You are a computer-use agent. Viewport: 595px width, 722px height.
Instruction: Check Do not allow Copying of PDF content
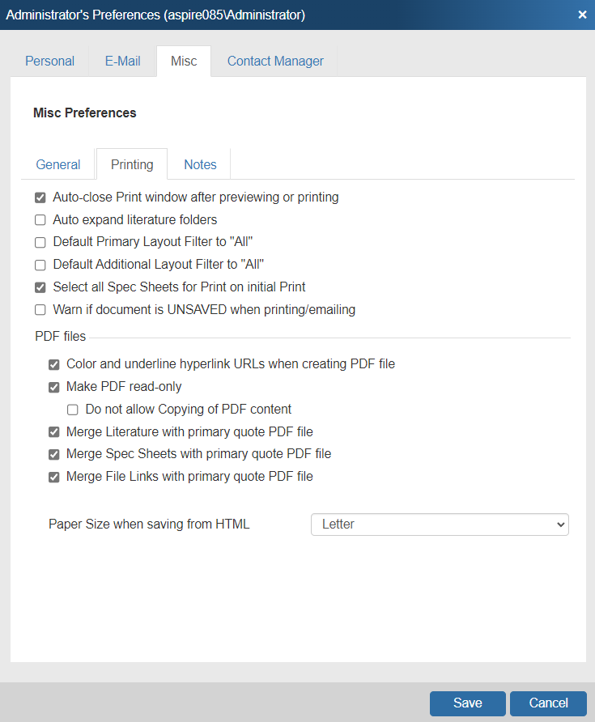pyautogui.click(x=72, y=410)
